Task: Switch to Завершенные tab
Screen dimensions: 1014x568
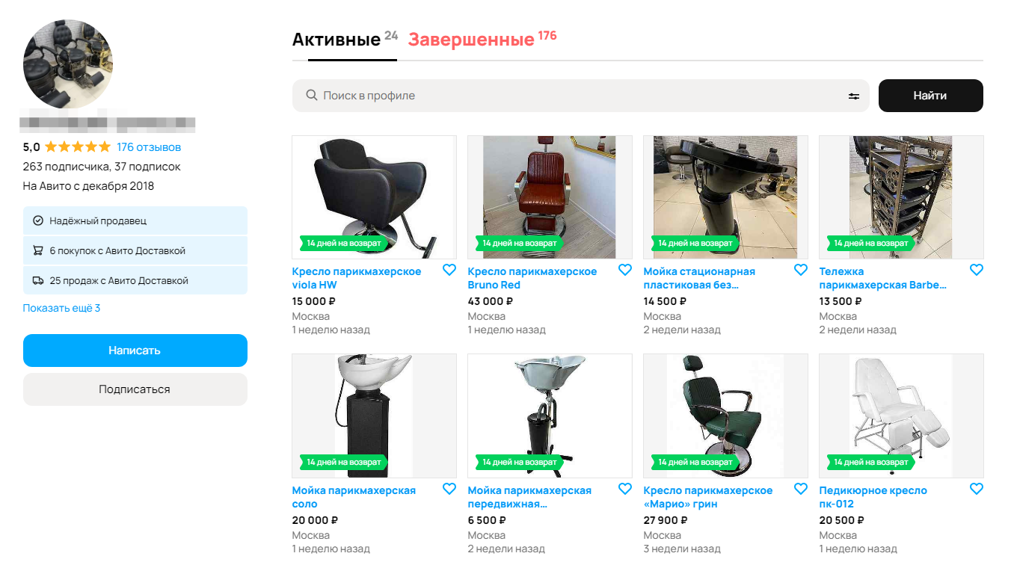Action: 471,40
